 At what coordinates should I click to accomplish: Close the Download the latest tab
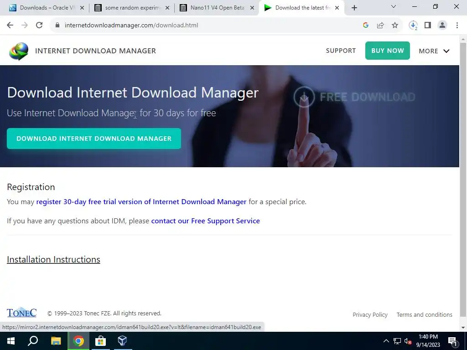click(x=337, y=8)
